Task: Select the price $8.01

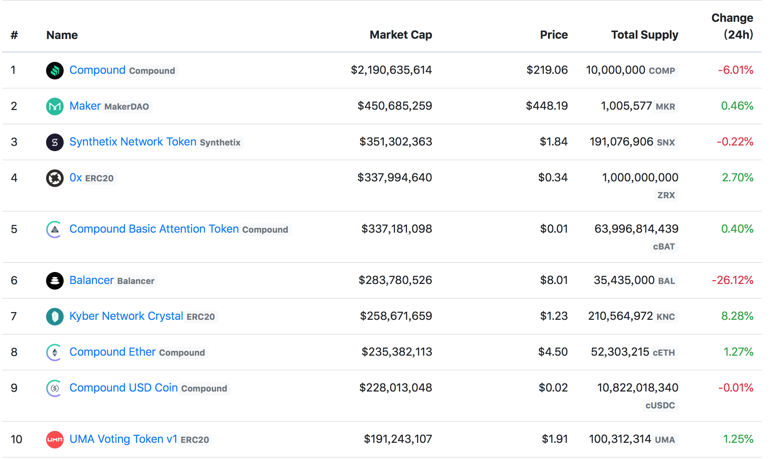Action: (554, 280)
